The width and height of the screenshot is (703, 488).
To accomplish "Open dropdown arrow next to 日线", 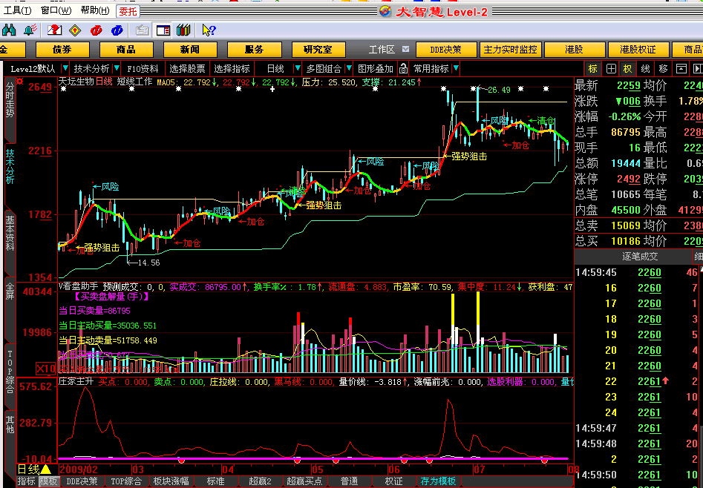I will [x=297, y=68].
